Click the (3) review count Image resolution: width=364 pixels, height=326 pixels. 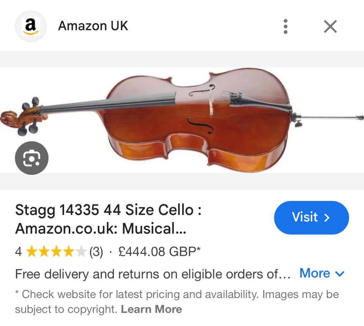[x=96, y=251]
